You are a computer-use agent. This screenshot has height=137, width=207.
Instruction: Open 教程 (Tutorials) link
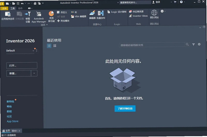[9, 112]
